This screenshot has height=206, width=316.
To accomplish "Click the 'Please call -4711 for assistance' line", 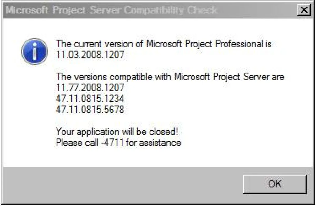I will click(118, 143).
